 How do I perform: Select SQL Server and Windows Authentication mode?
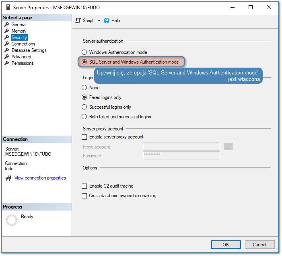(x=84, y=62)
